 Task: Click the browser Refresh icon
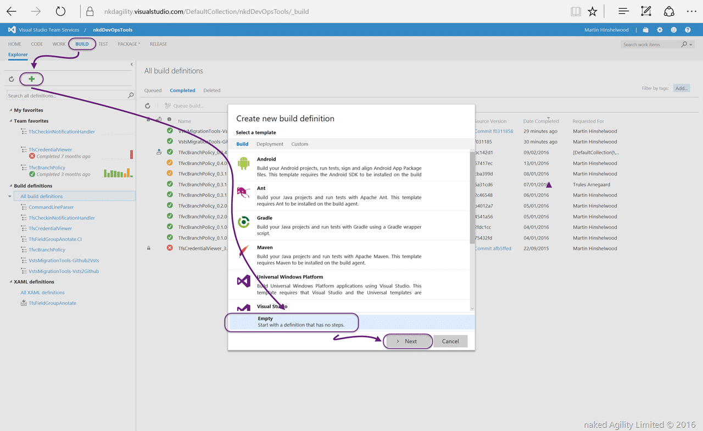click(x=60, y=11)
